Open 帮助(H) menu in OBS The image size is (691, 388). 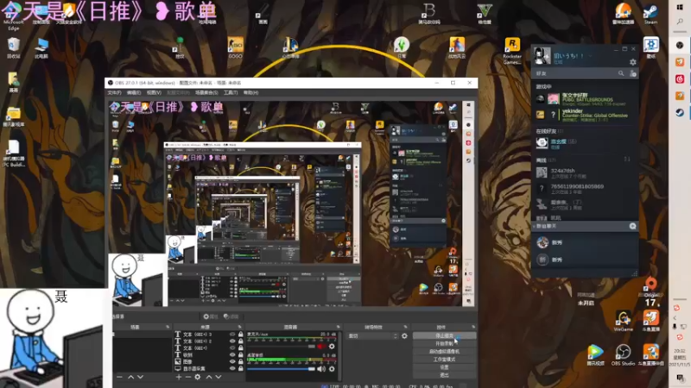251,93
